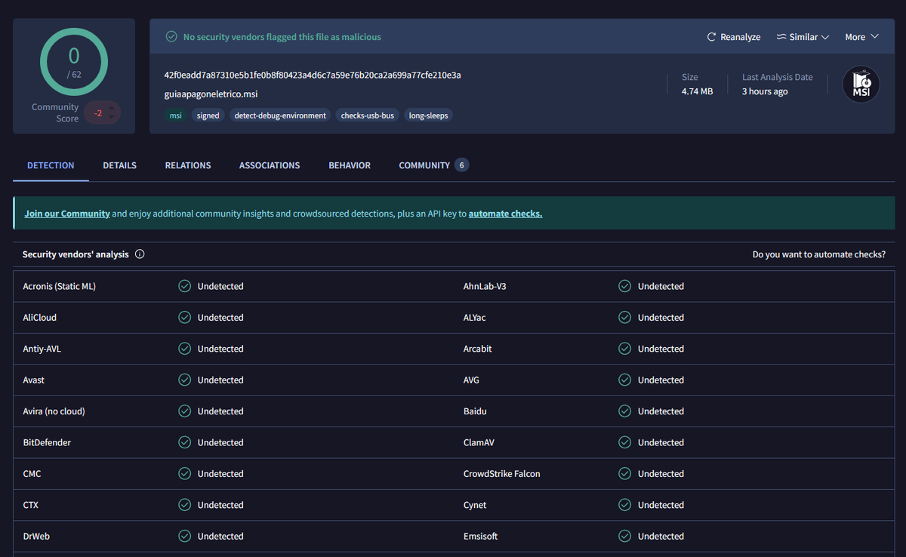Open the Details tab
This screenshot has width=906, height=557.
(119, 165)
